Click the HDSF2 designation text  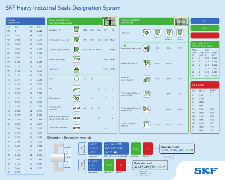(x=168, y=94)
